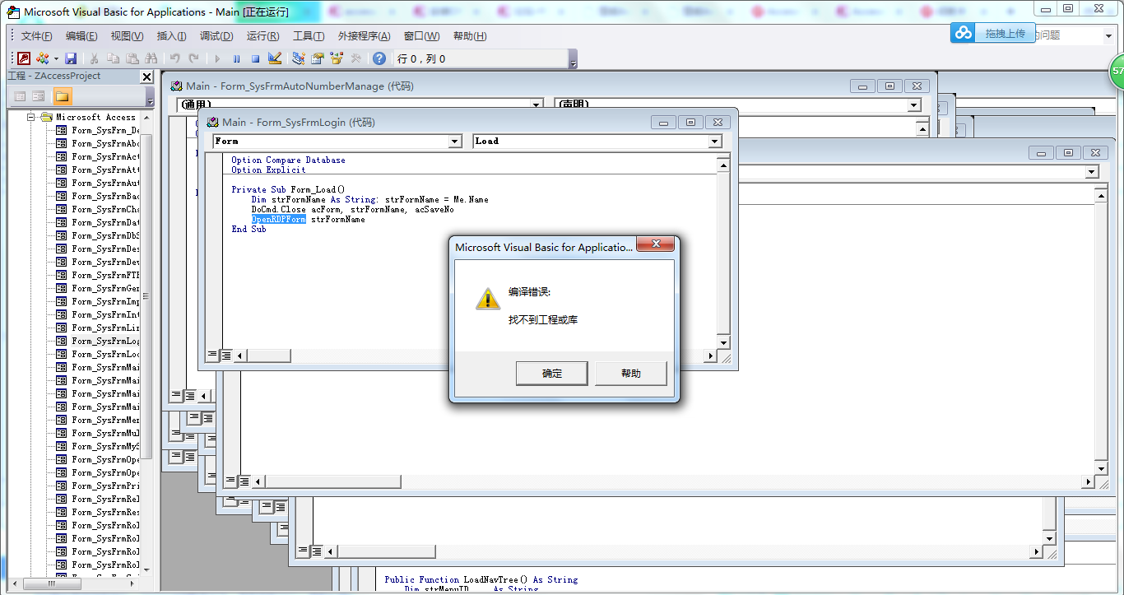Click the 拖拽上传 cloud upload button
Viewport: 1124px width, 595px height.
[1006, 33]
